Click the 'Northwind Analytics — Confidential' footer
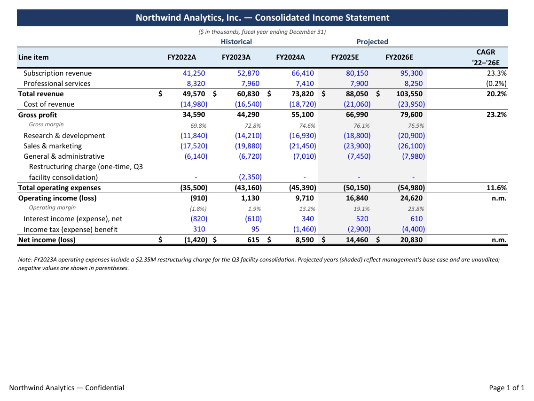 (66, 388)
